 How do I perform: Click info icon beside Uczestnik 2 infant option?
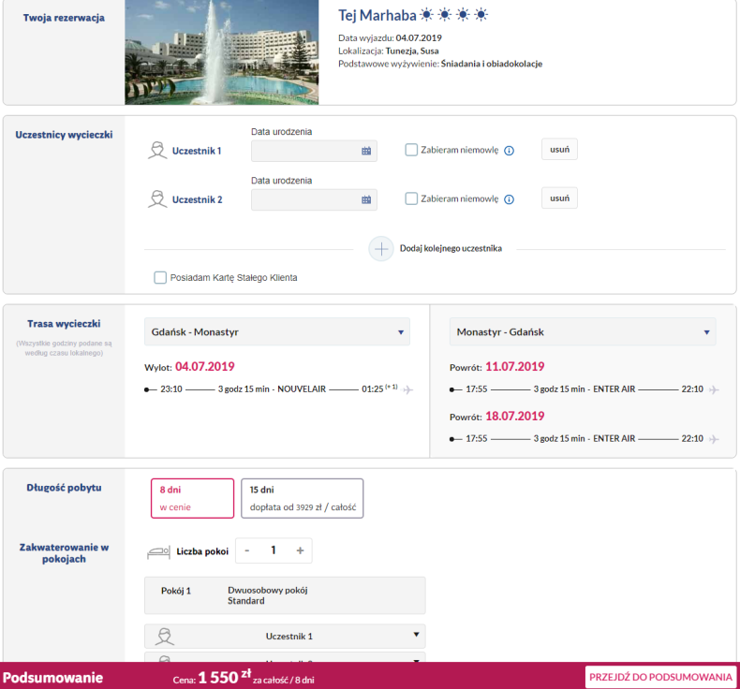click(x=510, y=199)
